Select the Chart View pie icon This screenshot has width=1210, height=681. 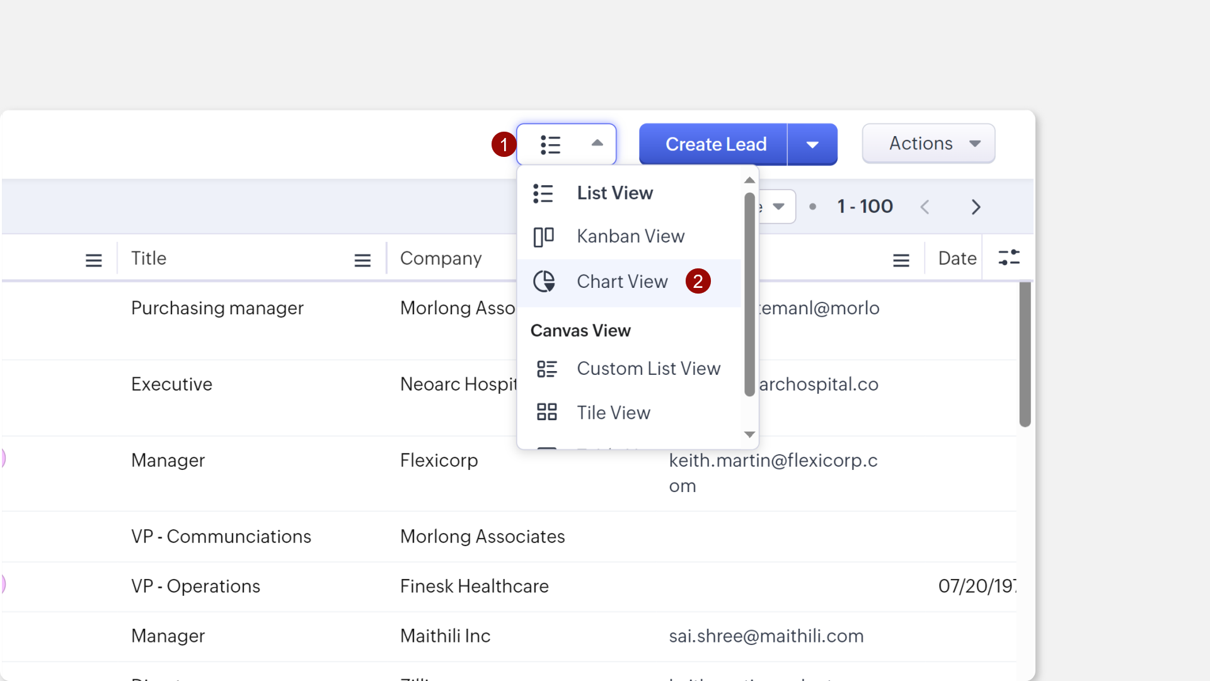coord(544,282)
